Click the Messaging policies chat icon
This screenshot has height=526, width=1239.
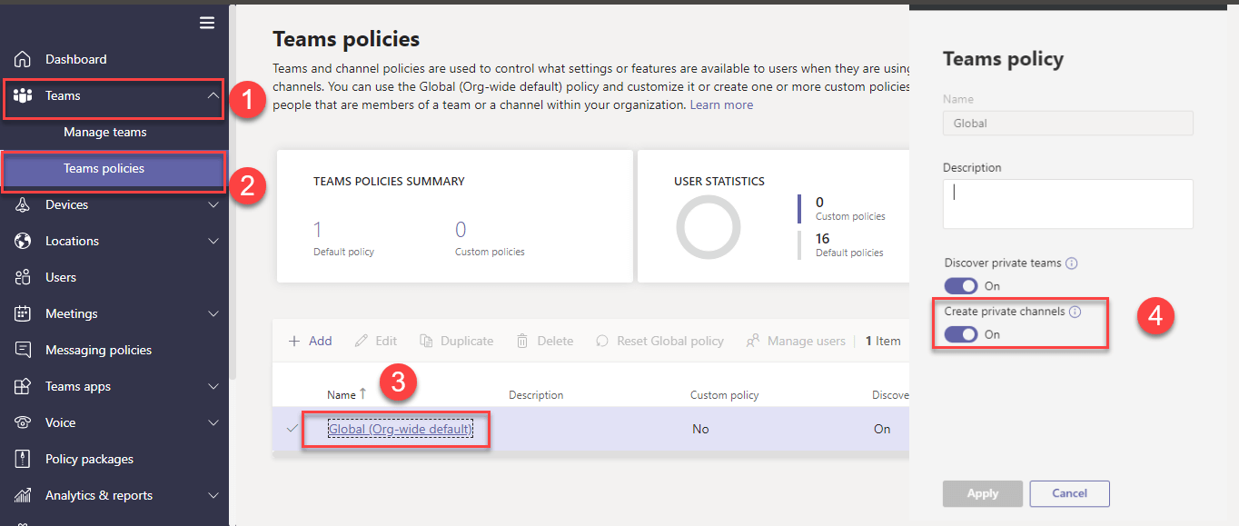[x=23, y=350]
